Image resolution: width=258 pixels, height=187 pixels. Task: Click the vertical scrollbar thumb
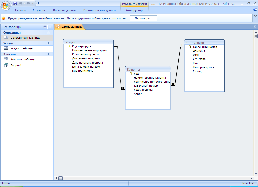[x=256, y=36]
